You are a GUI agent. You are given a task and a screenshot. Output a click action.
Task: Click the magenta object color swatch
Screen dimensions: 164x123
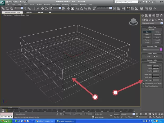(161, 49)
